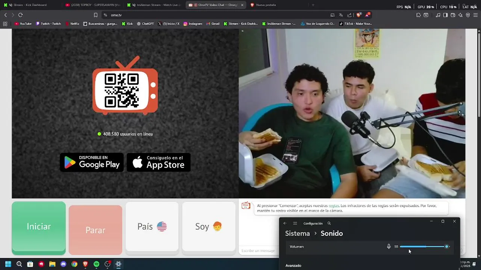This screenshot has width=481, height=270.
Task: Open a new browser tab
Action: [x=313, y=5]
